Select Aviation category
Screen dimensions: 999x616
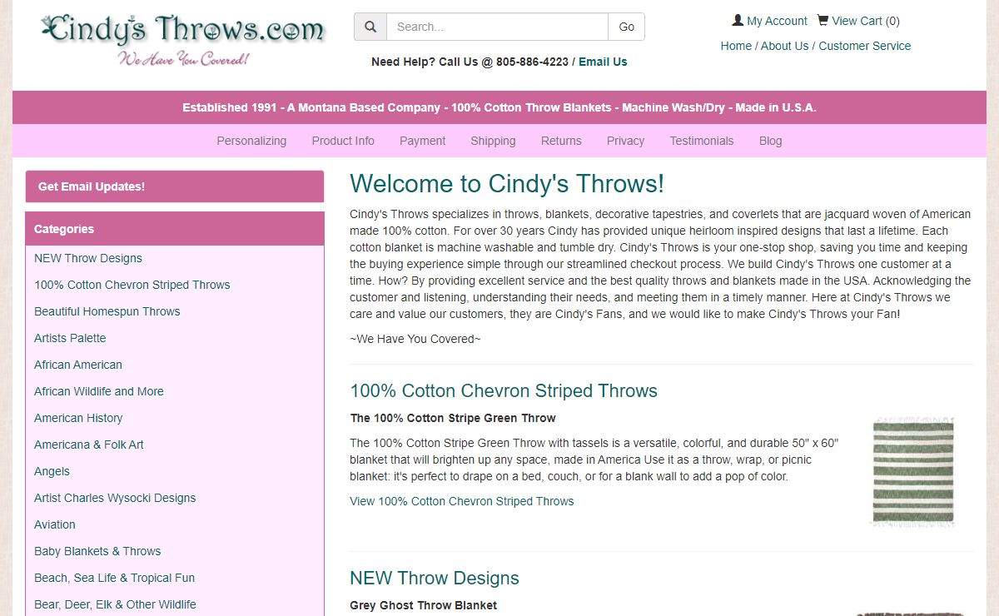55,524
